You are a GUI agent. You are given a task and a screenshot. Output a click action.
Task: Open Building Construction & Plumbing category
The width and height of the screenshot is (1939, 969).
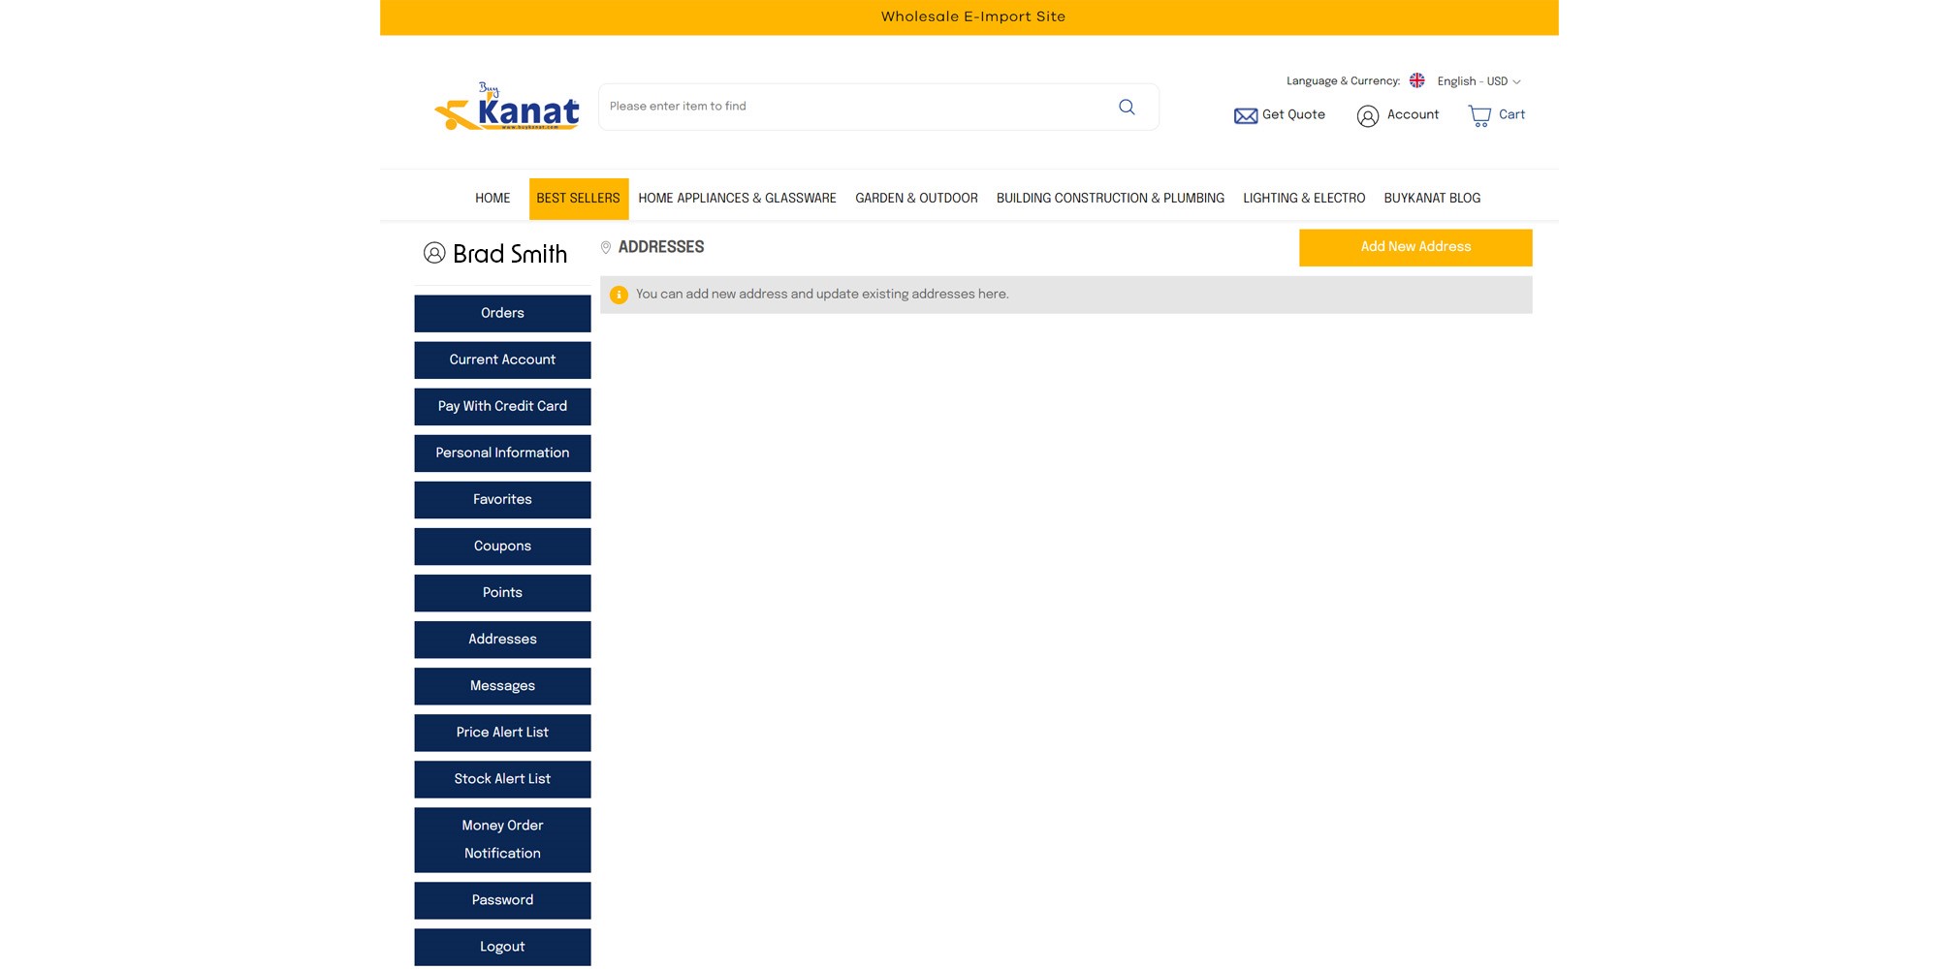[x=1110, y=199]
